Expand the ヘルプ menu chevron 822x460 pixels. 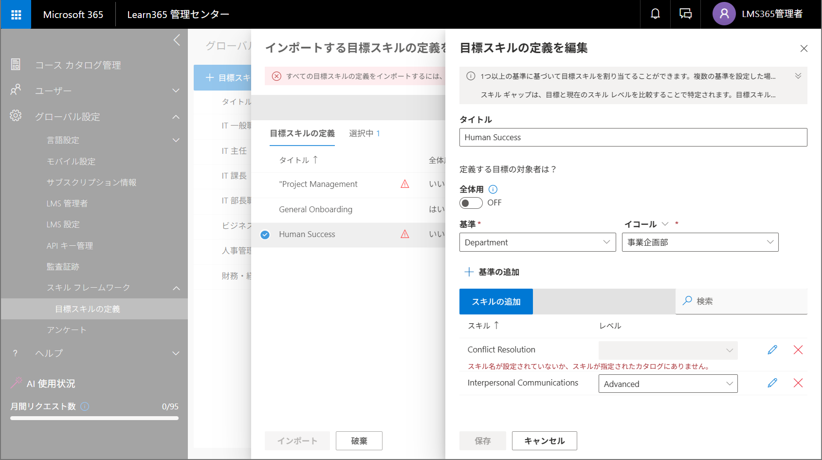[x=176, y=353]
